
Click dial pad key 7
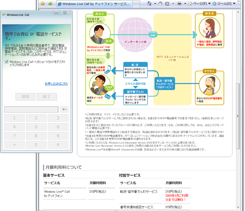(x=15, y=136)
